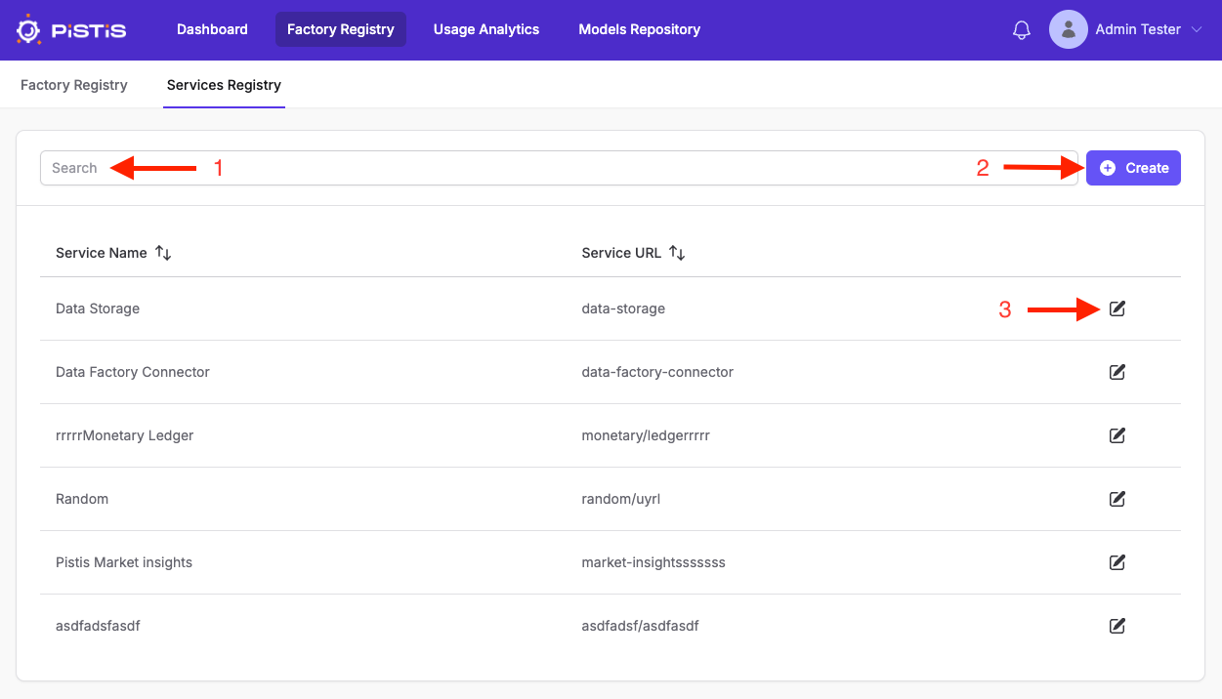Switch to the Factory Registry sub-tab
The image size is (1222, 699).
click(74, 85)
